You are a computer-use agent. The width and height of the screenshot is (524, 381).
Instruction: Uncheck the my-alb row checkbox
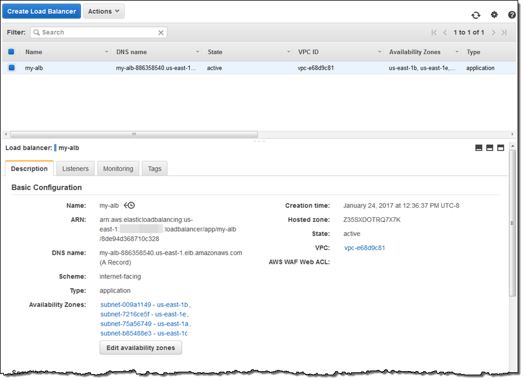(11, 68)
